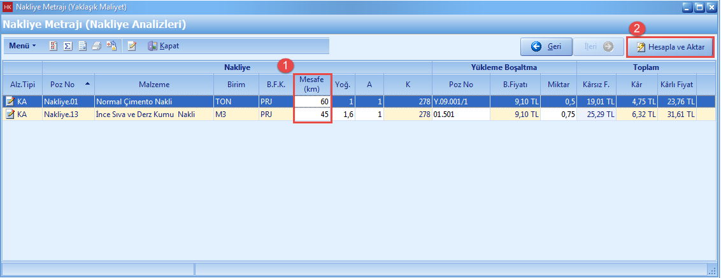Click the printer icon in toolbar
This screenshot has width=721, height=278.
[96, 46]
